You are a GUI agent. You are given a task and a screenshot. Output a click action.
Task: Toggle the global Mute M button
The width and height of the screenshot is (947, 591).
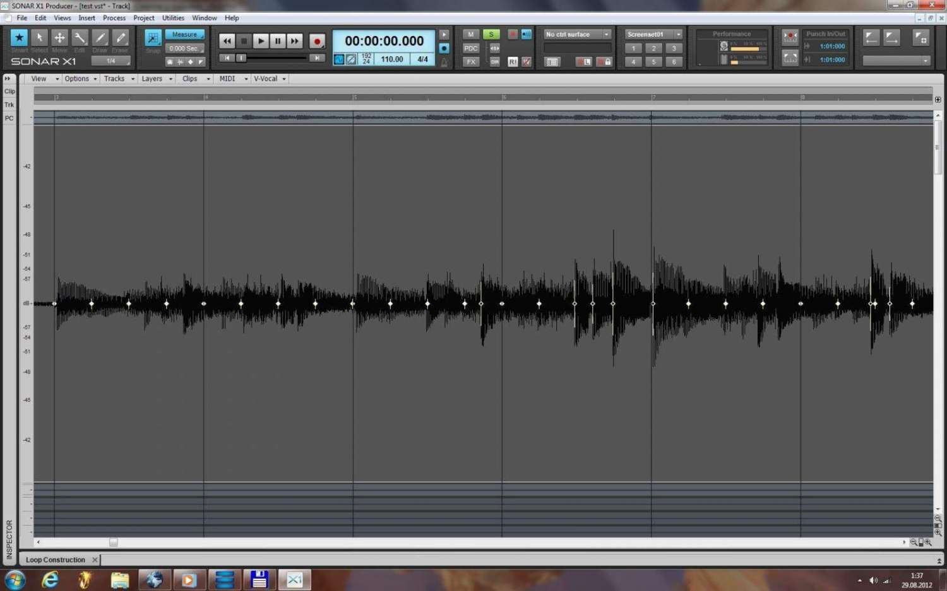click(x=470, y=34)
